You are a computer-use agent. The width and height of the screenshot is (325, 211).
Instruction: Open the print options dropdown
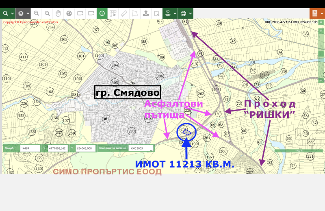(191, 13)
